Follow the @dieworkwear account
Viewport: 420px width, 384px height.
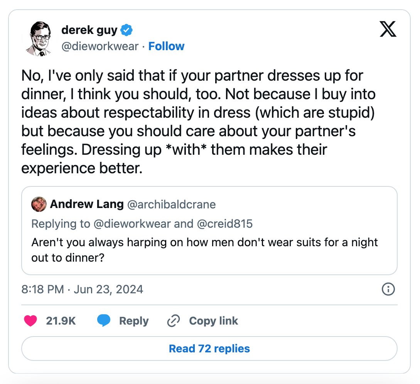click(x=166, y=46)
